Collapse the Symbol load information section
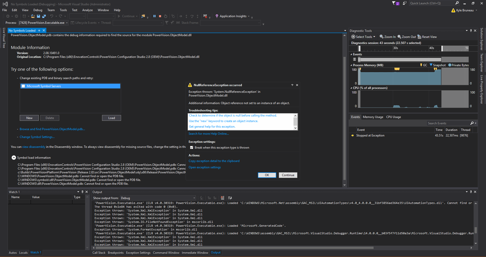486x257 pixels. 14,158
